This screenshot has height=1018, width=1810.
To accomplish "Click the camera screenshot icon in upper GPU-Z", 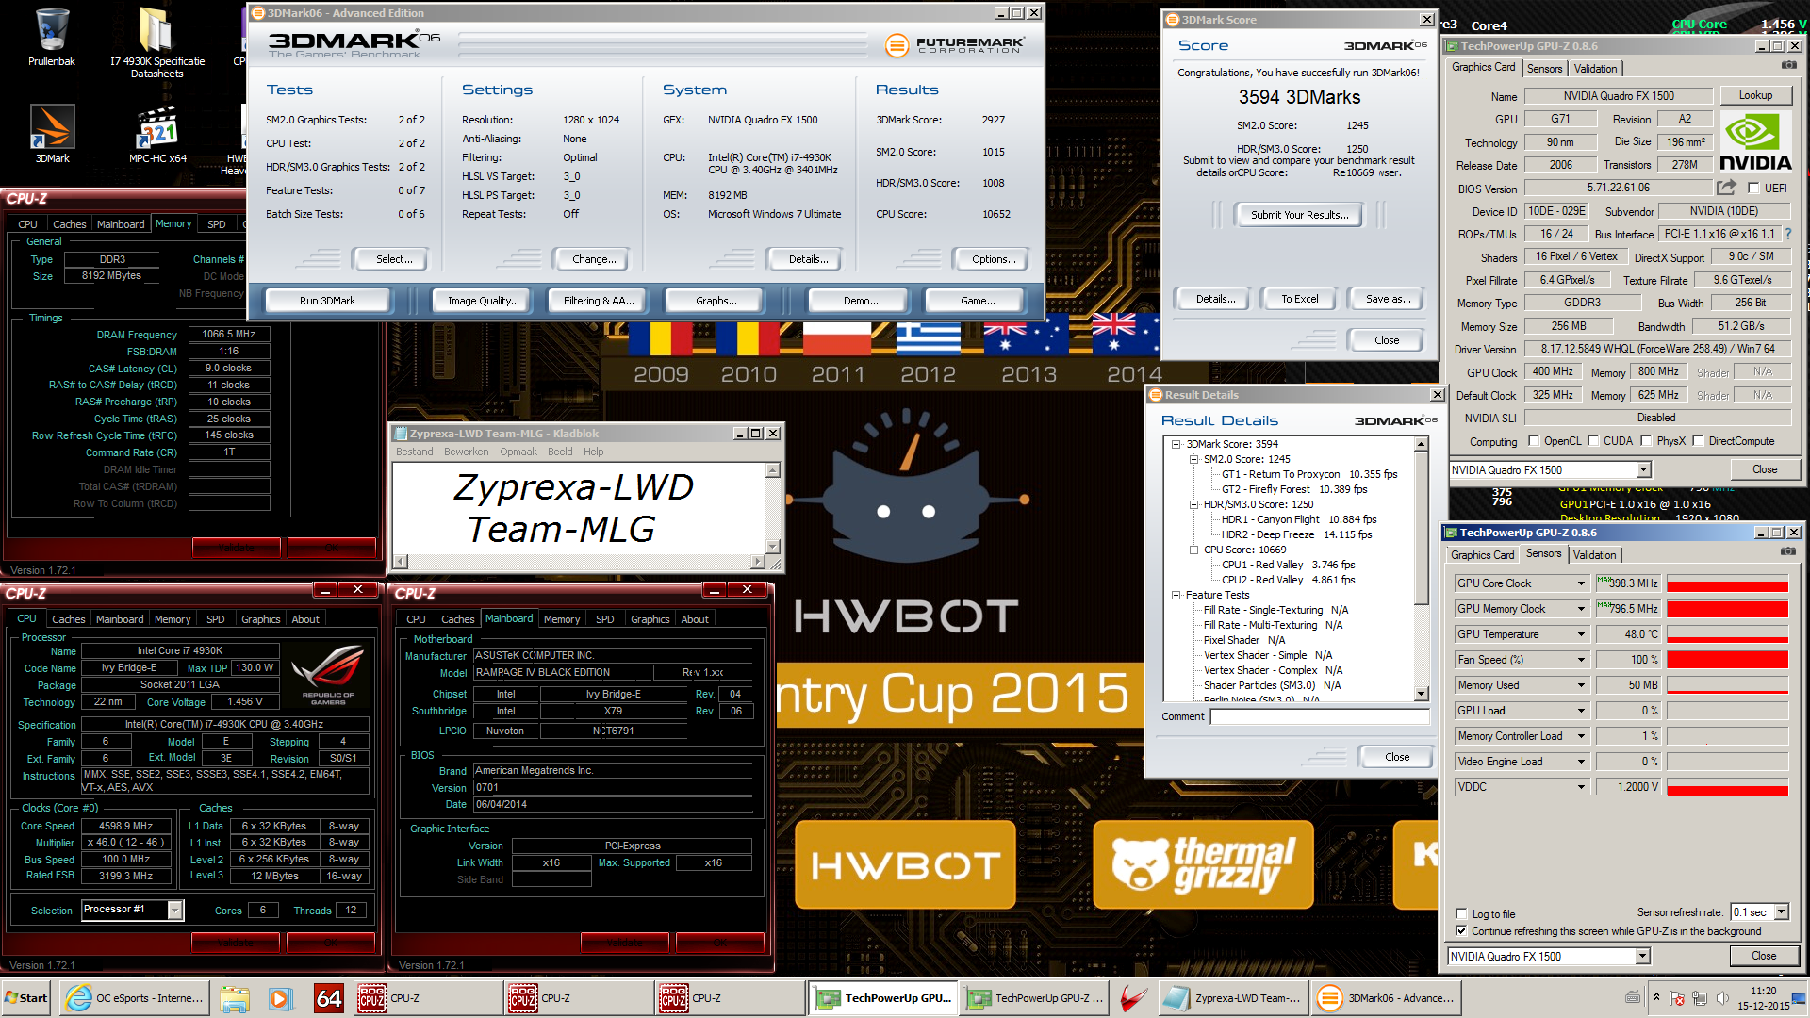I will coord(1788,66).
